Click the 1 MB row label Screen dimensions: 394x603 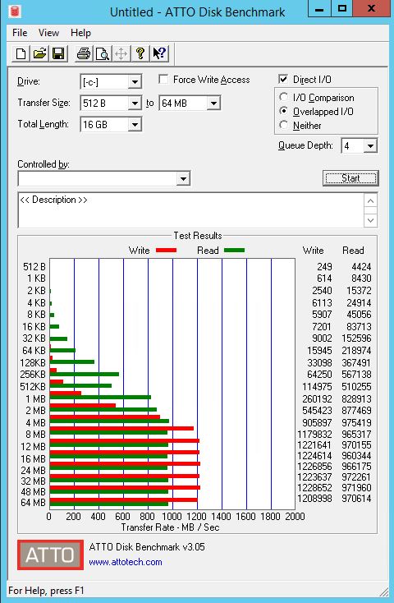pyautogui.click(x=35, y=398)
